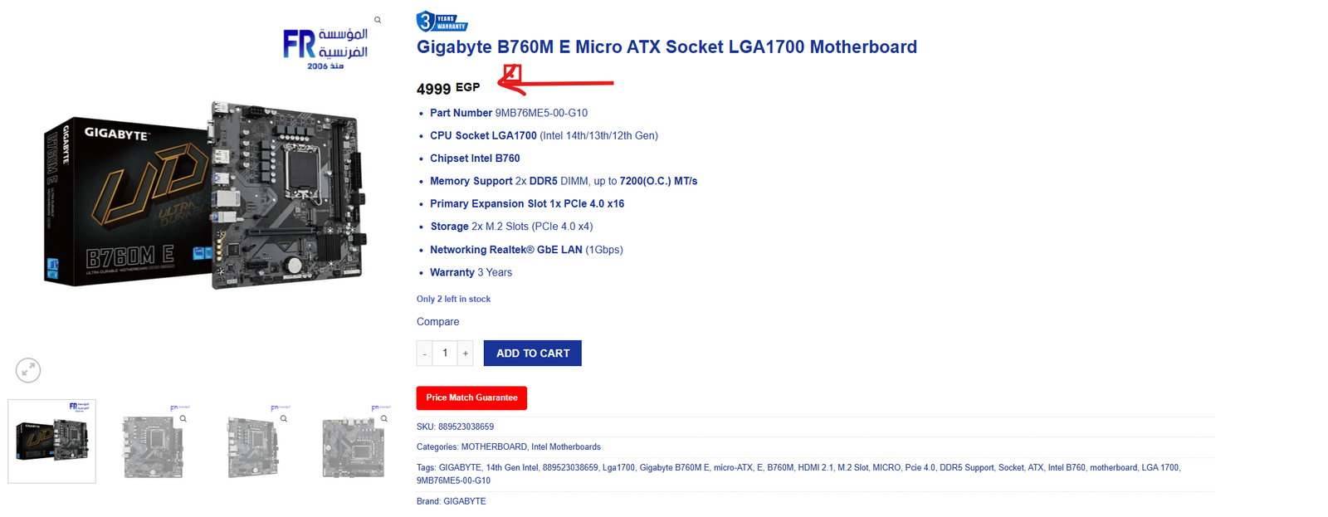
Task: Decrease quantity with the minus button
Action: pyautogui.click(x=425, y=354)
